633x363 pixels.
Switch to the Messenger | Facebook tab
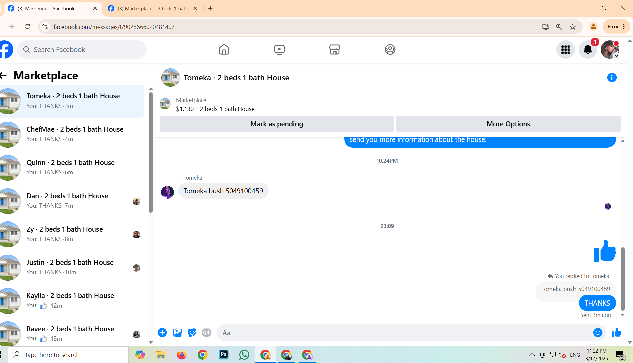pyautogui.click(x=52, y=9)
